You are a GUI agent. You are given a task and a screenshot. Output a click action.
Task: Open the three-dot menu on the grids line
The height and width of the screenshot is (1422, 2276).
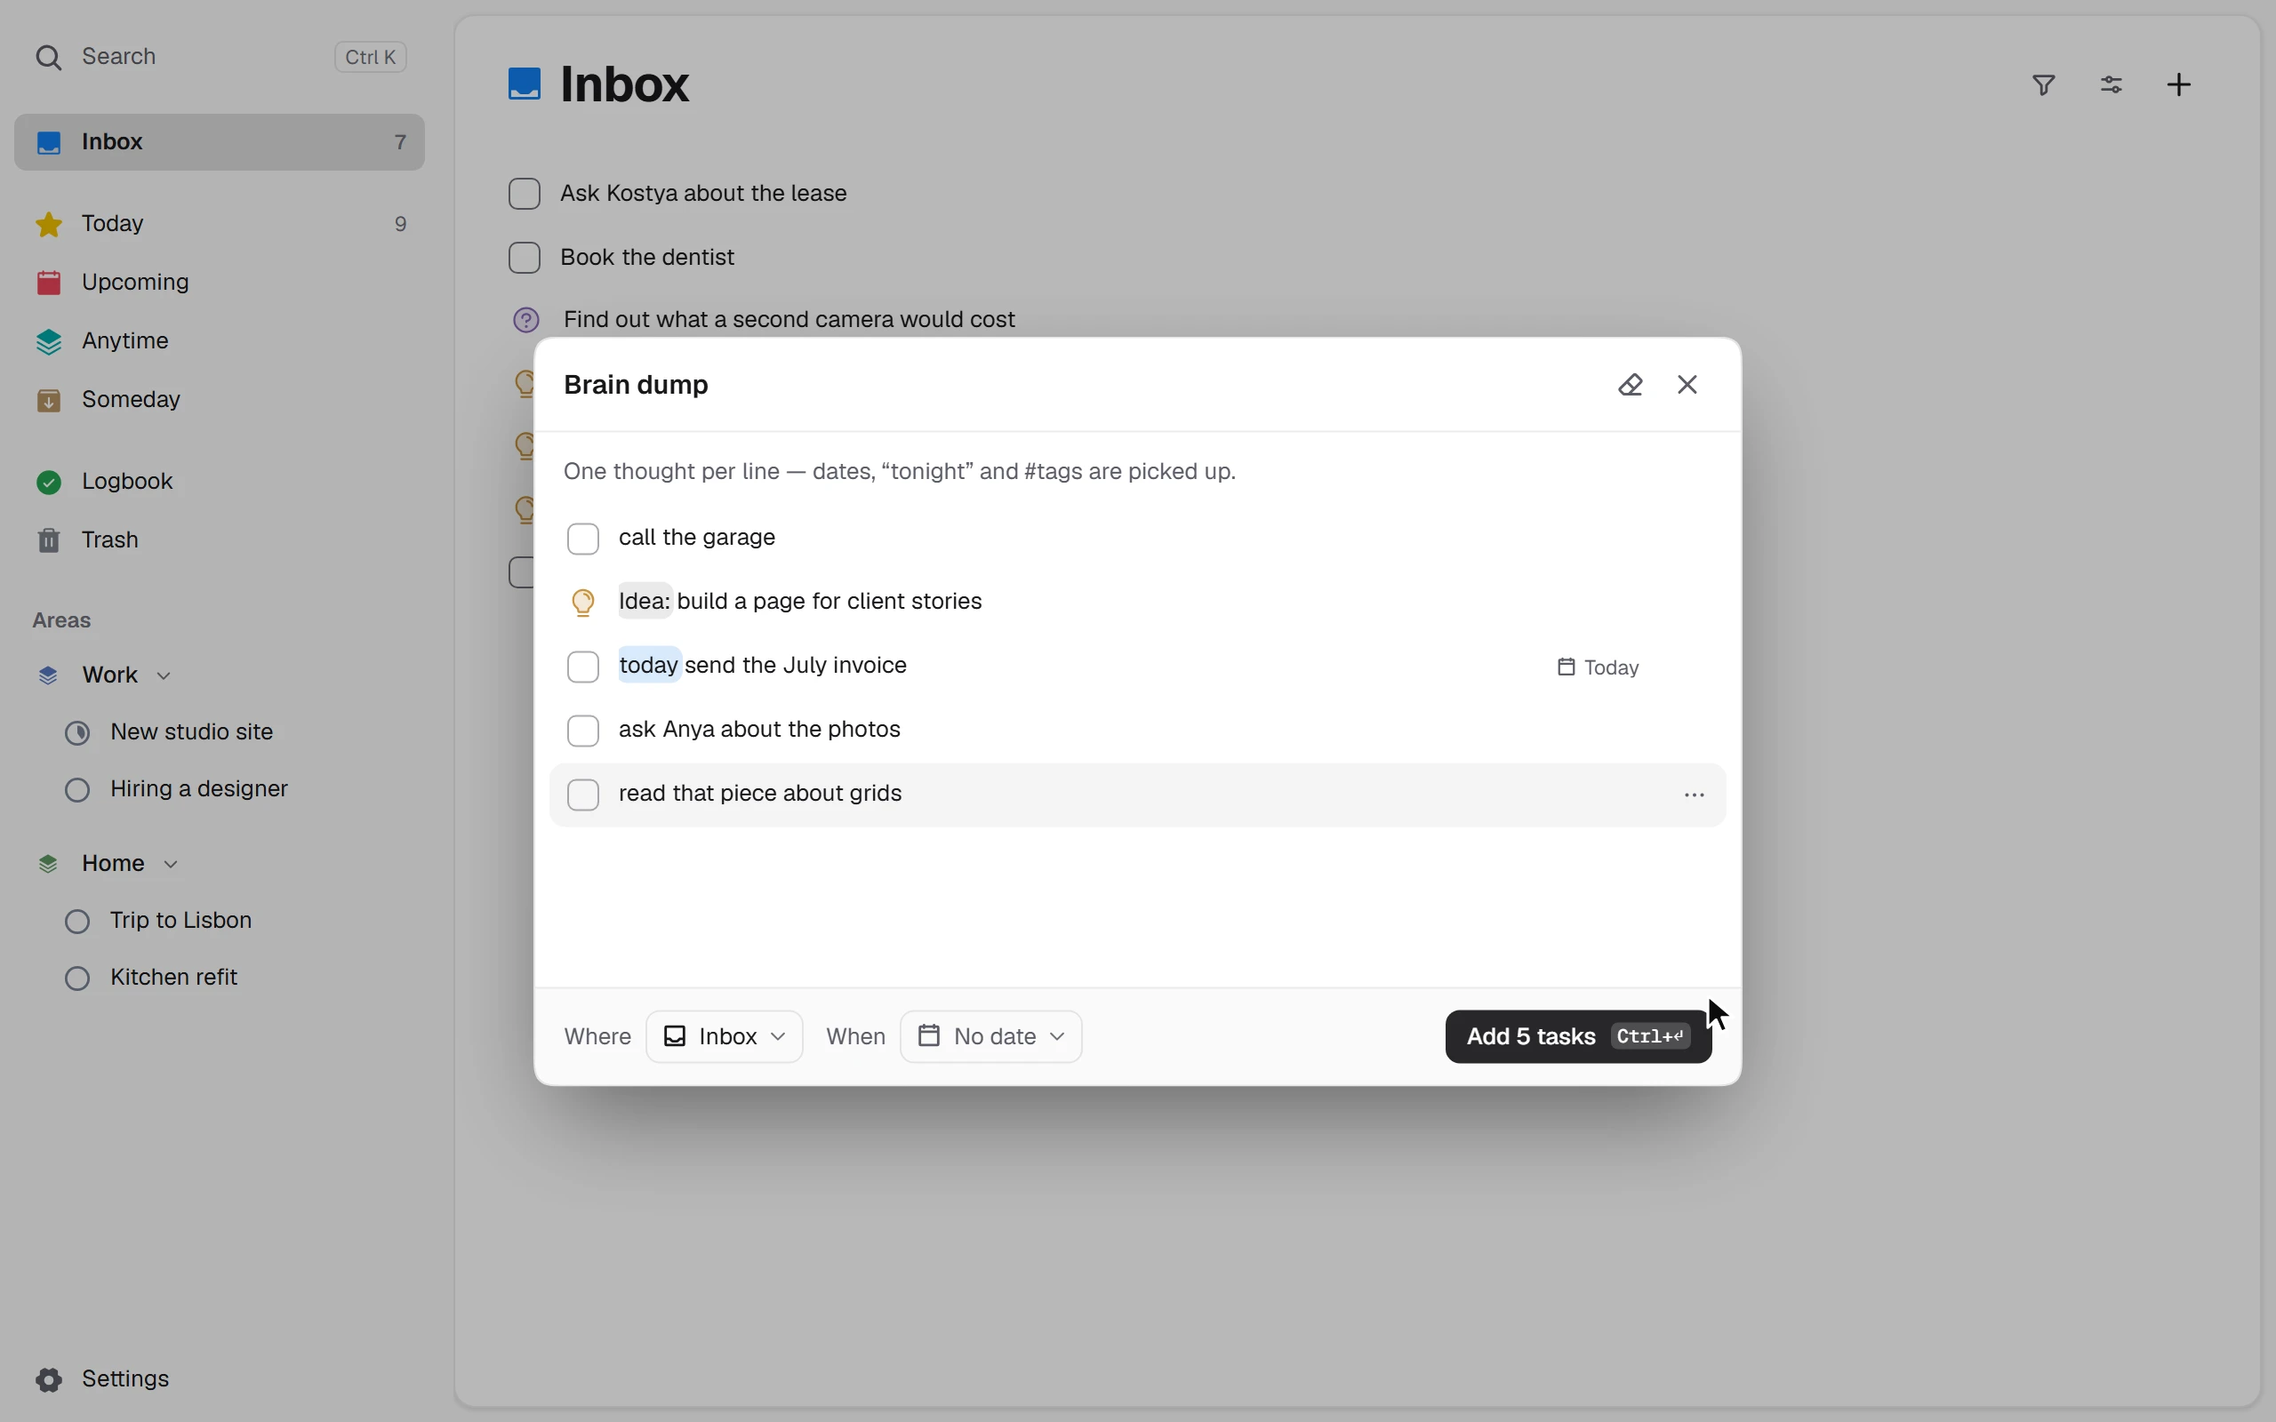[1695, 795]
